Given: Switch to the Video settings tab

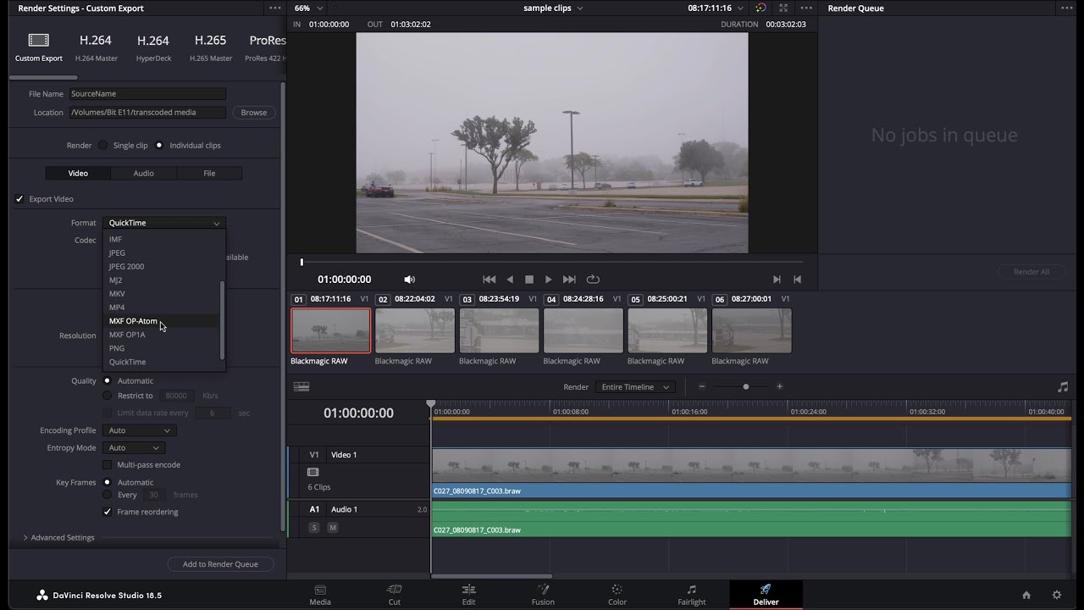Looking at the screenshot, I should 78,173.
